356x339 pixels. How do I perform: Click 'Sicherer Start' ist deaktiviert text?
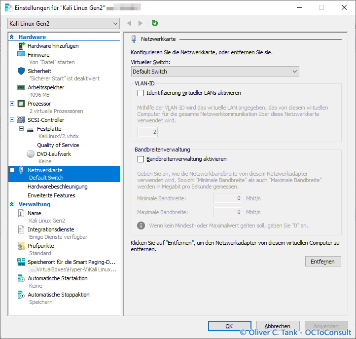pyautogui.click(x=65, y=78)
